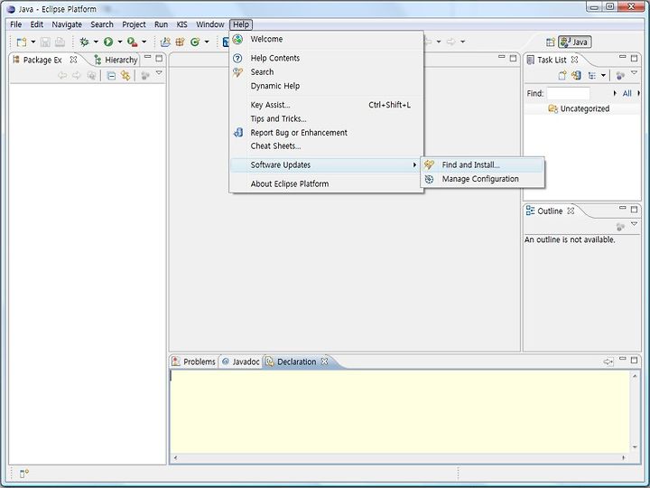Click the green Run button icon
This screenshot has height=488, width=650.
click(108, 42)
